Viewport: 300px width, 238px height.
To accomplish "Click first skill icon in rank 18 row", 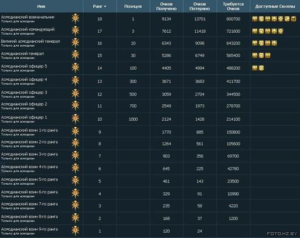I will pos(255,19).
